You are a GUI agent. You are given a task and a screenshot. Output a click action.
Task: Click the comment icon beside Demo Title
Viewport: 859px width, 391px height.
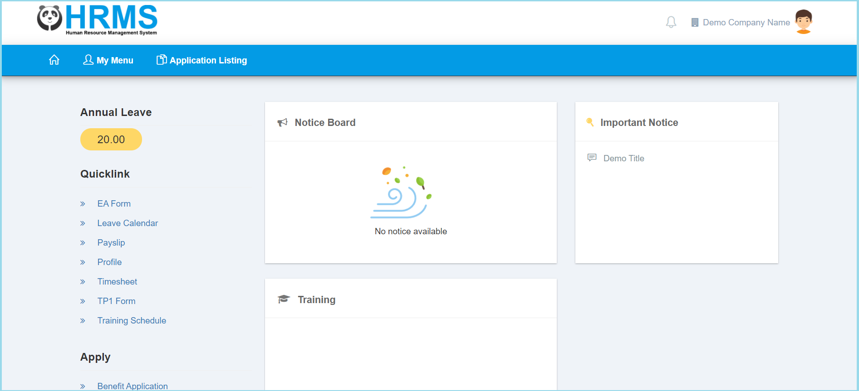pyautogui.click(x=592, y=158)
